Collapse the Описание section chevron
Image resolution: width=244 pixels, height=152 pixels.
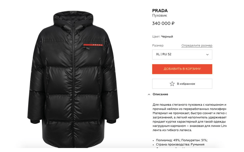click(149, 94)
